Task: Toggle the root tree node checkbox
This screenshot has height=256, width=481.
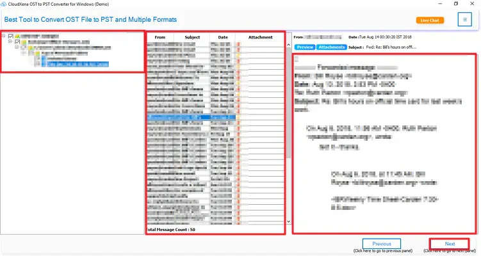Action: click(x=11, y=36)
